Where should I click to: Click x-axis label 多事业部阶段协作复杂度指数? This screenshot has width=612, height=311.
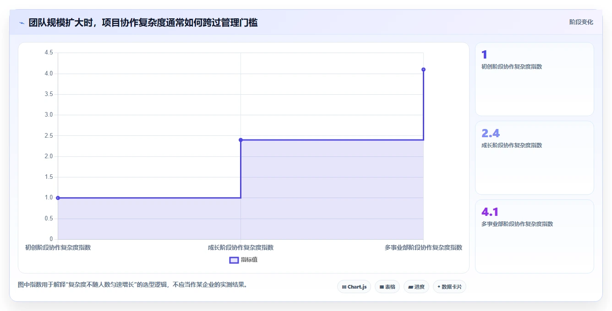[x=423, y=247]
